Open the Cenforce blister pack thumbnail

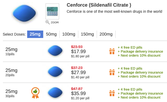coord(52,11)
